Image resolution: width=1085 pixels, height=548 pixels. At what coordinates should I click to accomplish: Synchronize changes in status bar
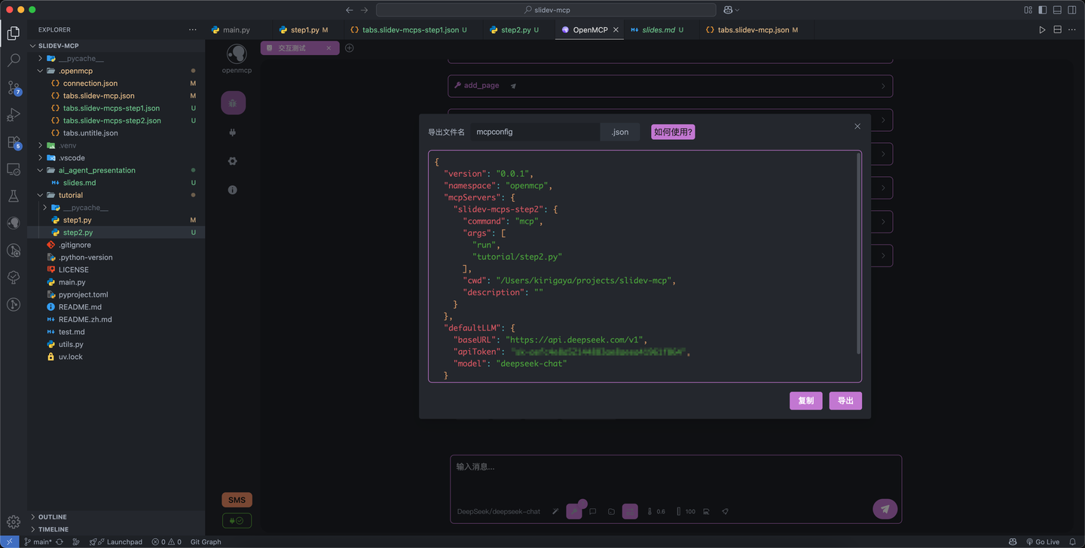[60, 542]
